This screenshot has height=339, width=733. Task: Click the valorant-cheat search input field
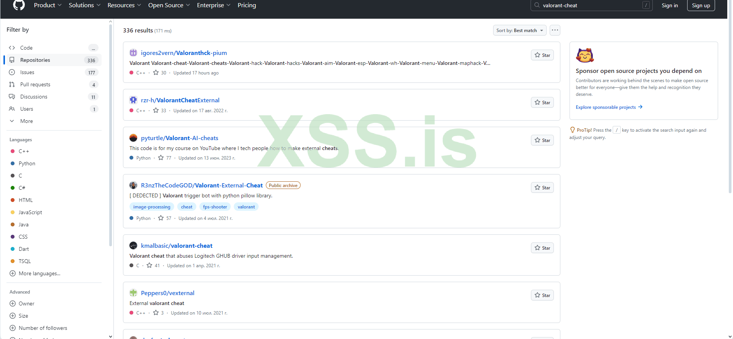pos(591,5)
